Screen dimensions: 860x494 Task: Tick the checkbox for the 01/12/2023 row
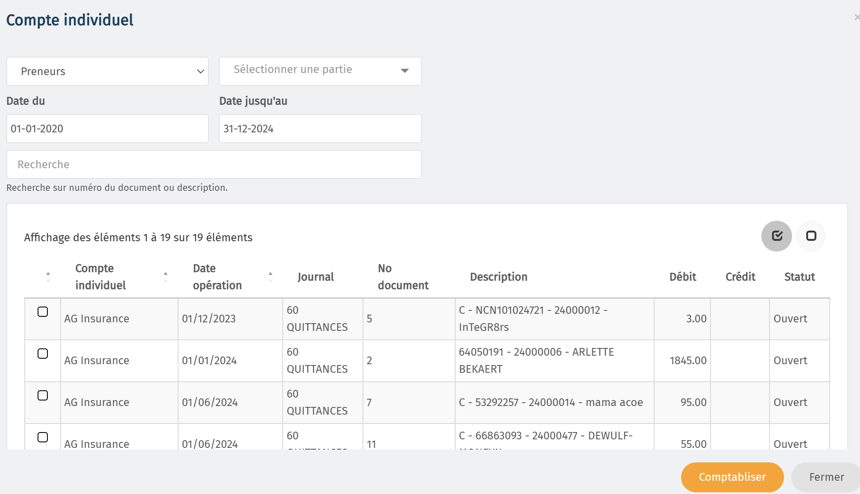coord(43,312)
